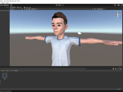Toggle the favorites star icon in the Project panel
Image resolution: width=123 pixels, height=92 pixels.
click(118, 69)
